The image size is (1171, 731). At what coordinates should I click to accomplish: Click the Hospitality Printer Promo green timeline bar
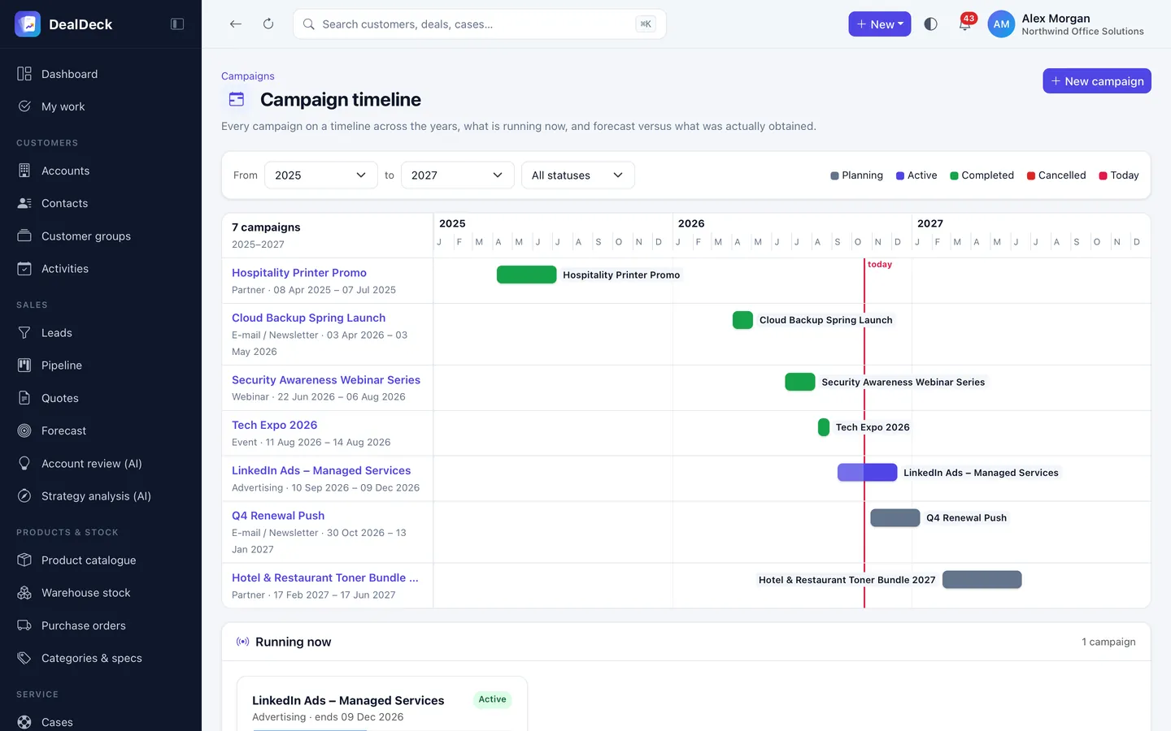[527, 275]
